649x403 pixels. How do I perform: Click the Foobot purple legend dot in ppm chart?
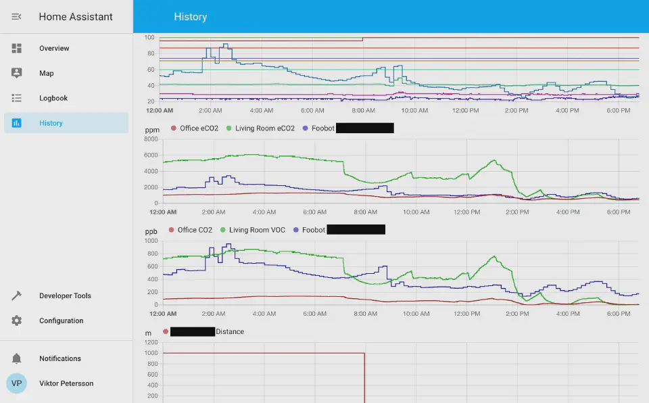306,128
